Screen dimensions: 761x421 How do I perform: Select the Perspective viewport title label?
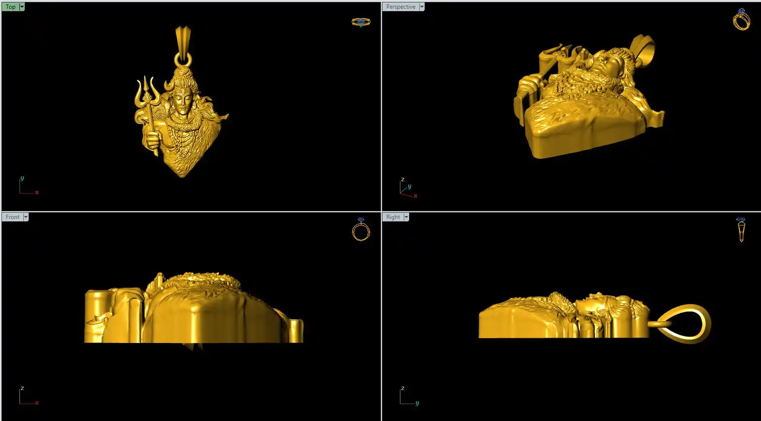click(400, 7)
